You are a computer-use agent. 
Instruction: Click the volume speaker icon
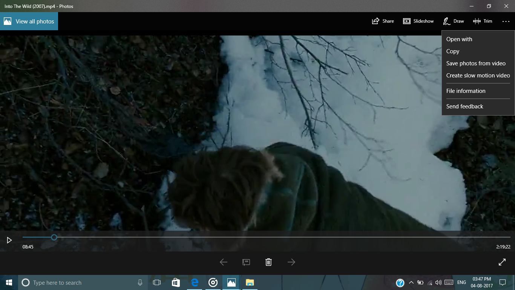[x=438, y=282]
